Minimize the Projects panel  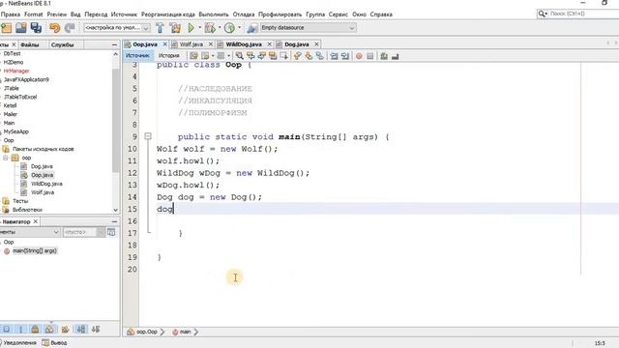coord(114,45)
